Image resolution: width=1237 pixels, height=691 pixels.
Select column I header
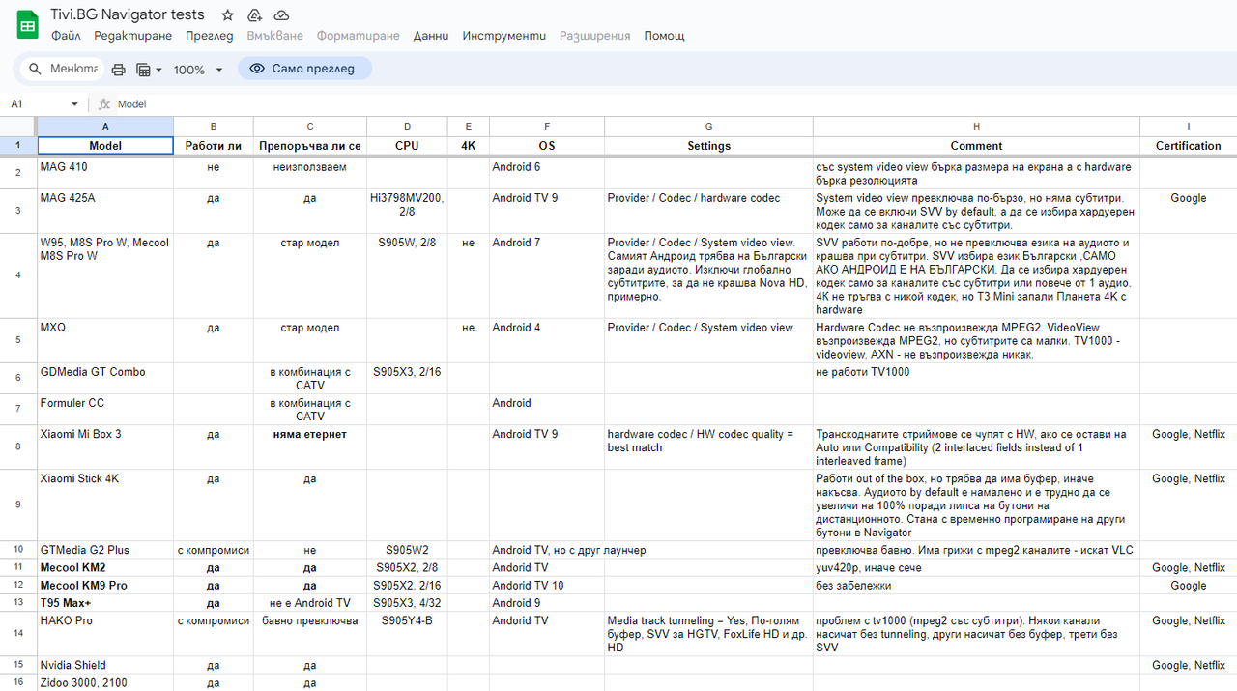[x=1189, y=127]
